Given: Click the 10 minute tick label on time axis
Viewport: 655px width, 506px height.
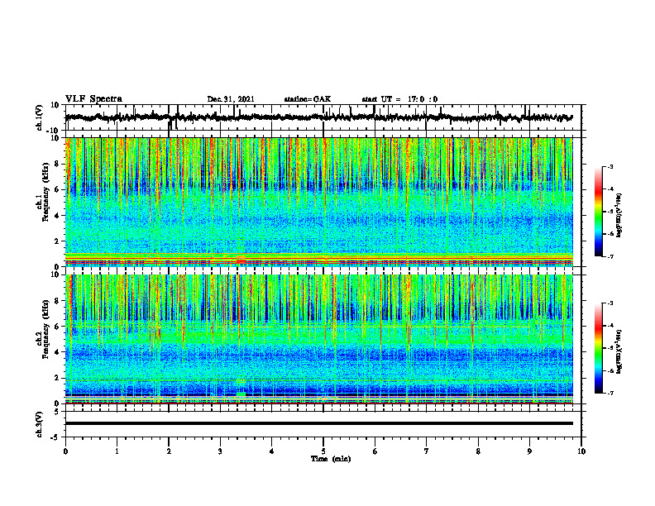Looking at the screenshot, I should pyautogui.click(x=581, y=451).
